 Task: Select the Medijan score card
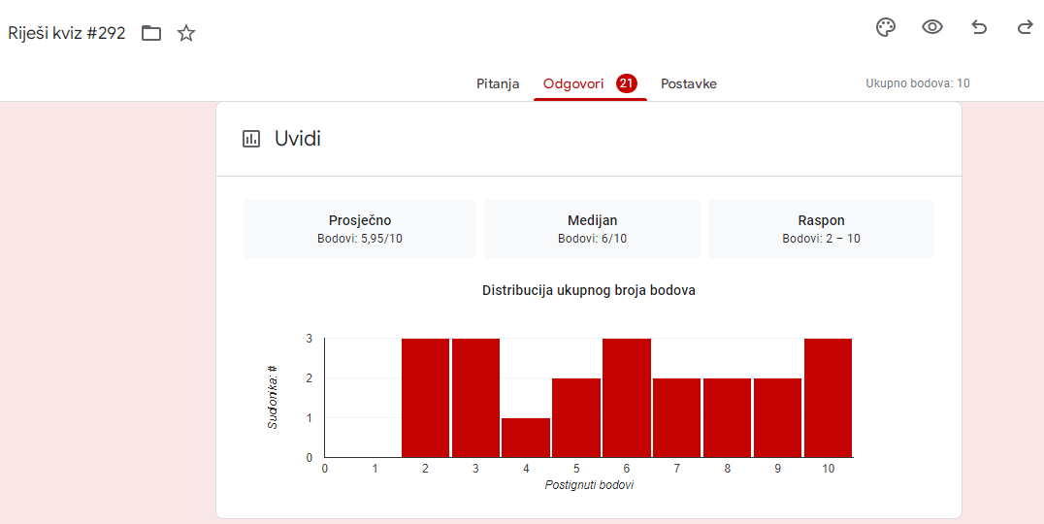[592, 229]
